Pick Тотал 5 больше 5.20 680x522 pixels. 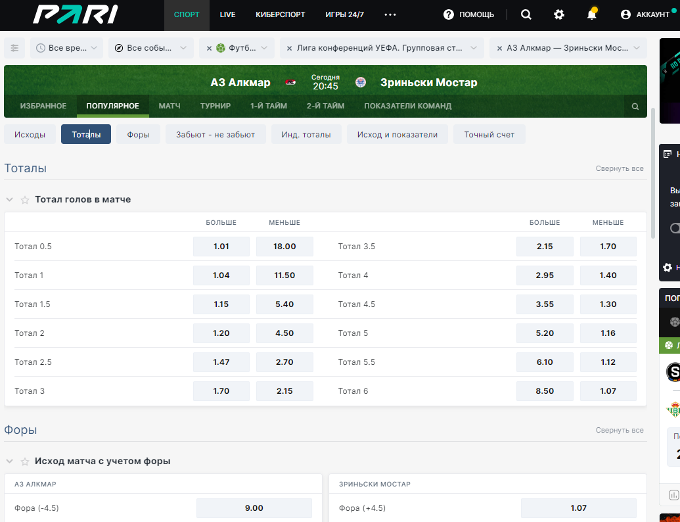tap(545, 333)
